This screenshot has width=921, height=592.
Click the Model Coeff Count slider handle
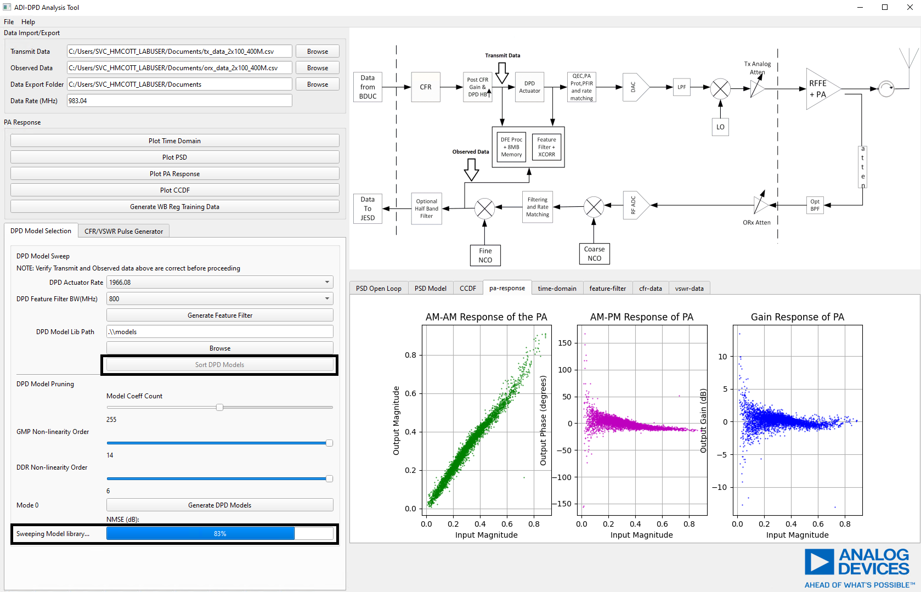[220, 407]
